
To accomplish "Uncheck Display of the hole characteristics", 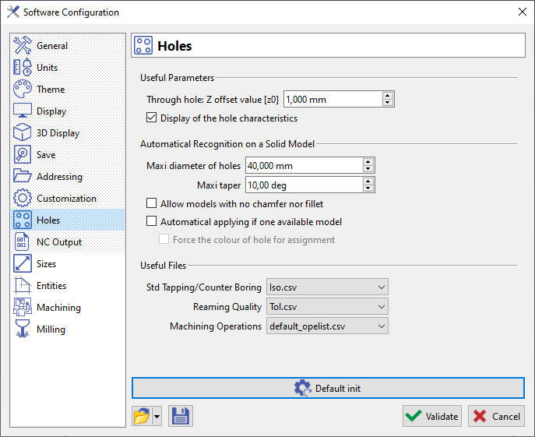I will pyautogui.click(x=152, y=118).
